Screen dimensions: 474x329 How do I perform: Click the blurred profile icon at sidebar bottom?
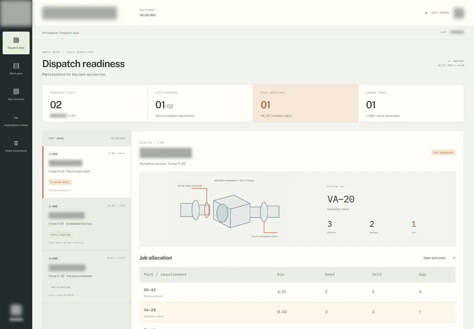click(x=16, y=310)
